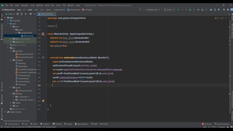Open the editor tabs more-options icon
233x131 pixels.
(229, 14)
